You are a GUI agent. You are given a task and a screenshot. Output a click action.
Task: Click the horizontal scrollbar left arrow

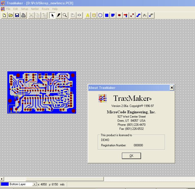2,179
